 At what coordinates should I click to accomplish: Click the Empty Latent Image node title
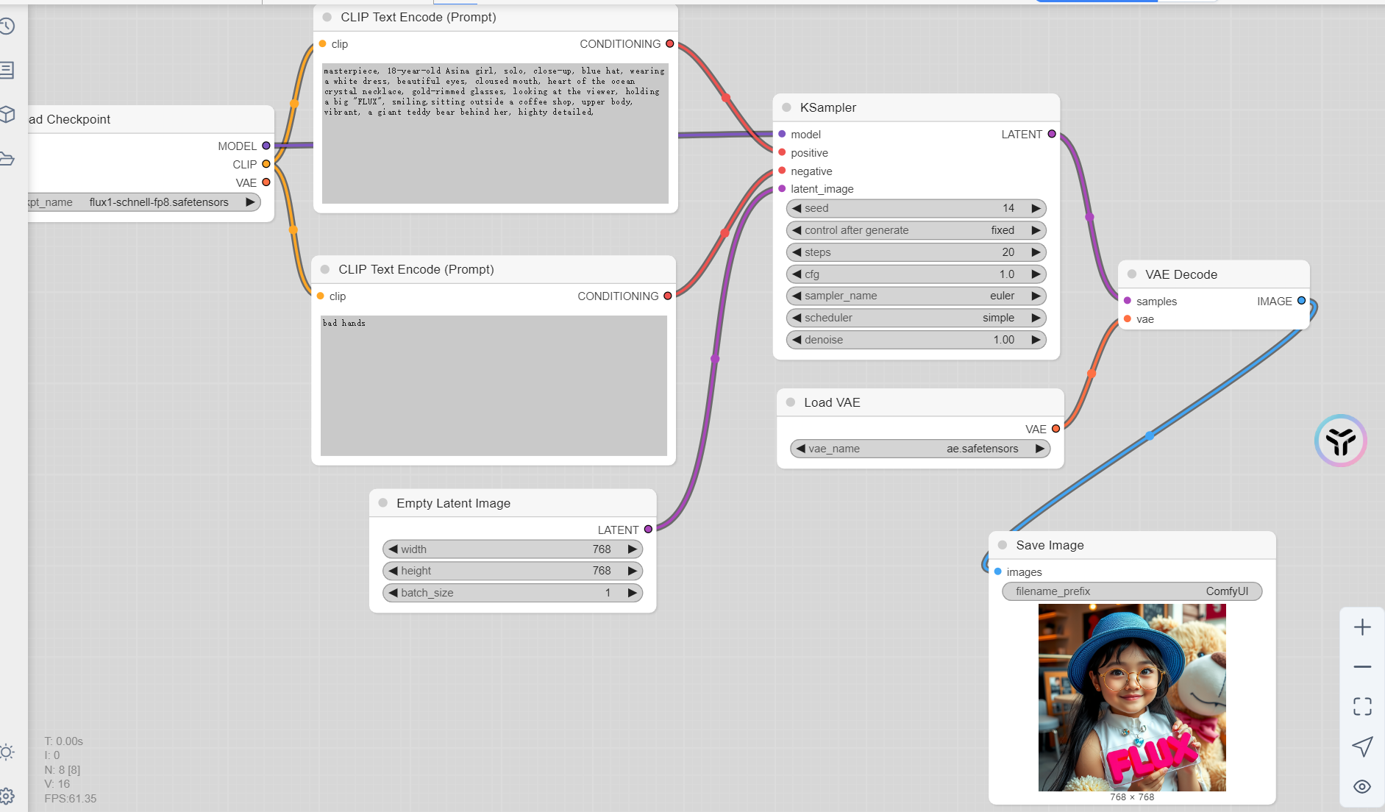[x=453, y=503]
